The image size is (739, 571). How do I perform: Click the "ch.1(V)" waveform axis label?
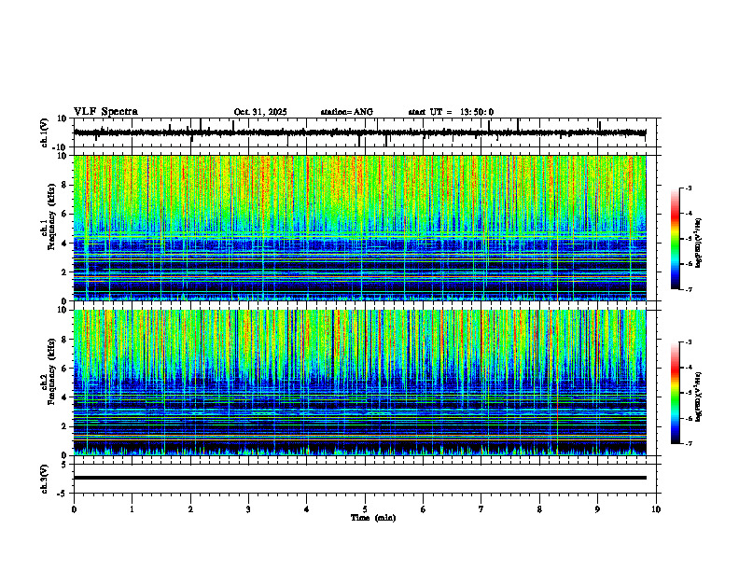[x=44, y=132]
